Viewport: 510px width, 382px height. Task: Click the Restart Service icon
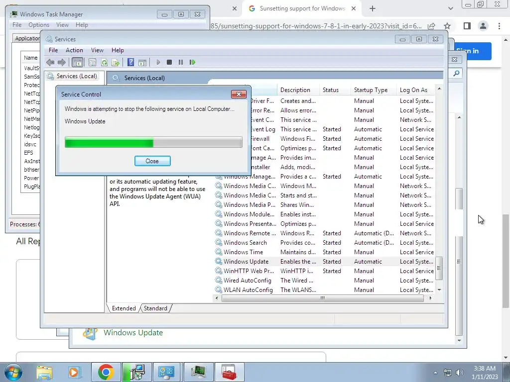coord(193,62)
